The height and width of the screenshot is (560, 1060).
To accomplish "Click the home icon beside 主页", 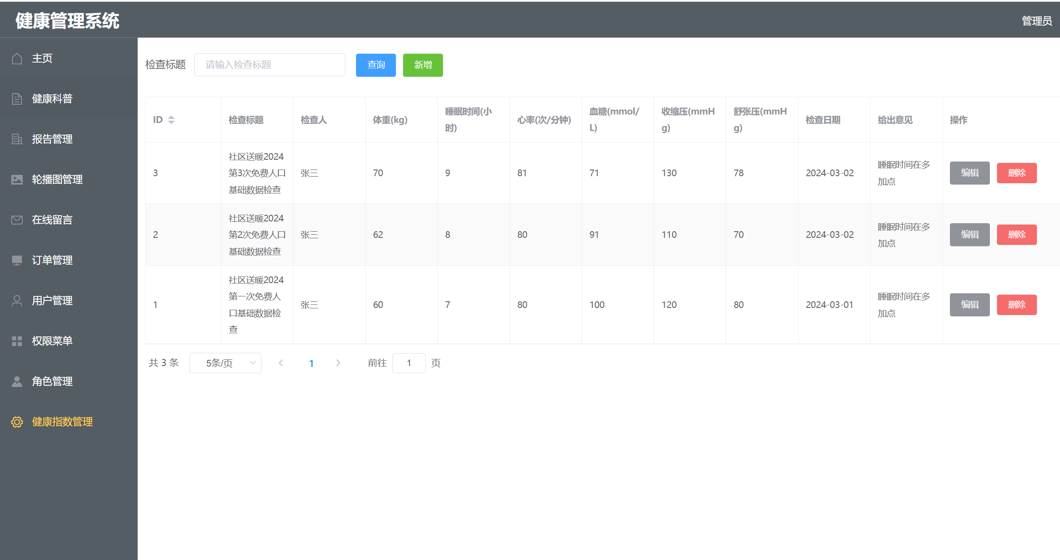I will (17, 59).
